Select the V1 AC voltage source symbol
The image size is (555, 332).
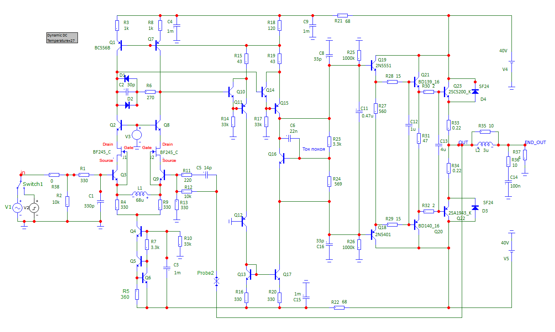[x=18, y=207]
